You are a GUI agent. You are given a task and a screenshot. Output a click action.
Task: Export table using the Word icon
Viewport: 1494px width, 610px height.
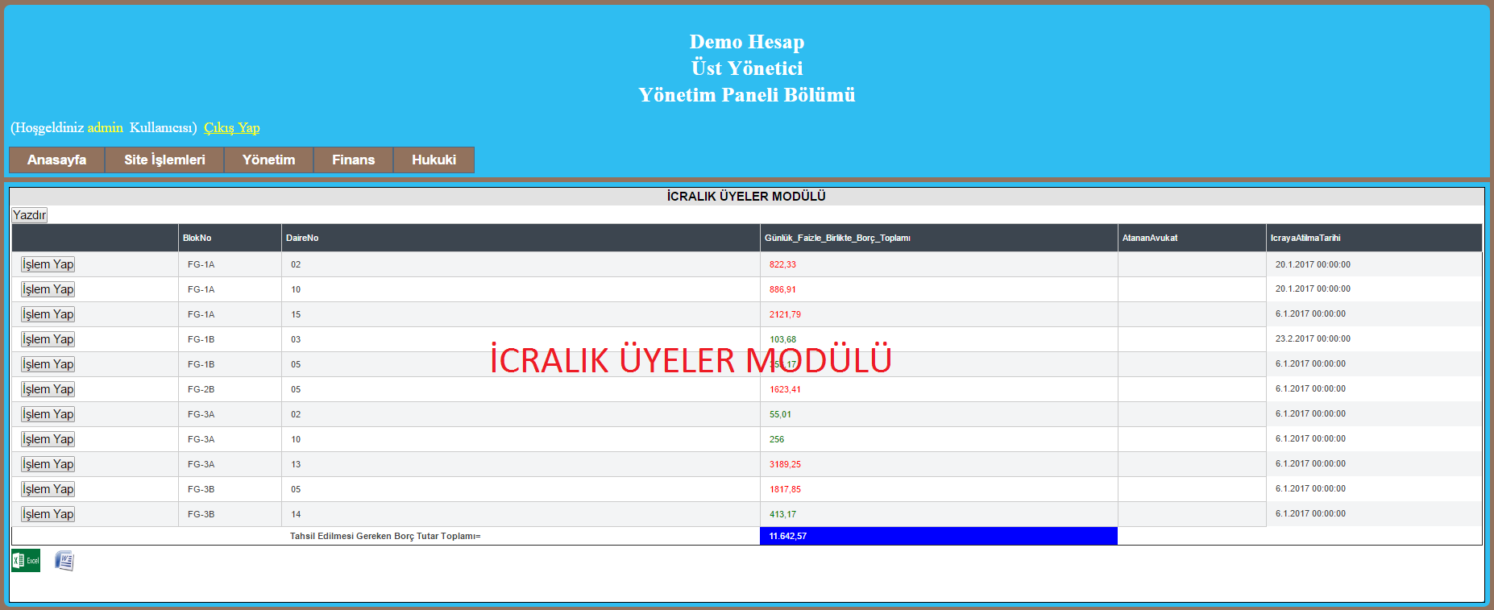coord(64,561)
